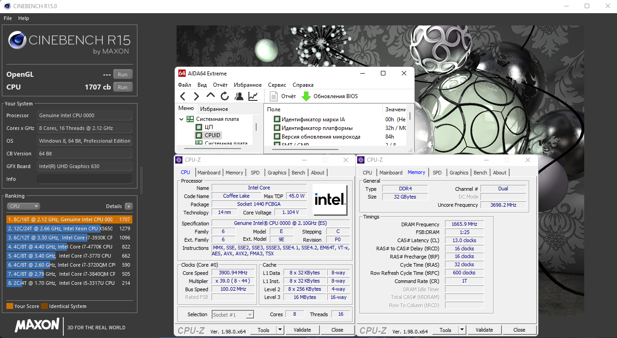Click the AIDA64 forward navigation arrow
The image size is (617, 338).
tap(197, 96)
